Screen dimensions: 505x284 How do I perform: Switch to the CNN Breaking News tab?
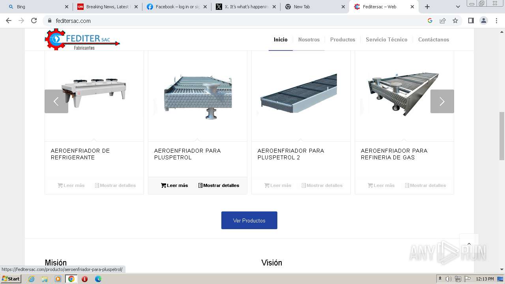pos(107,7)
